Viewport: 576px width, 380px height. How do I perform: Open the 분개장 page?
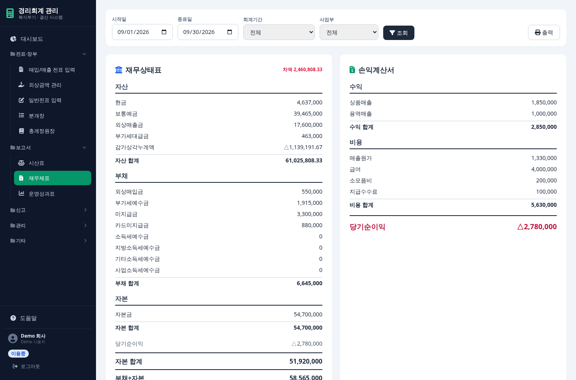click(52, 116)
